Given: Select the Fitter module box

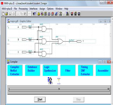Looking at the screenshot, I should [68, 70].
